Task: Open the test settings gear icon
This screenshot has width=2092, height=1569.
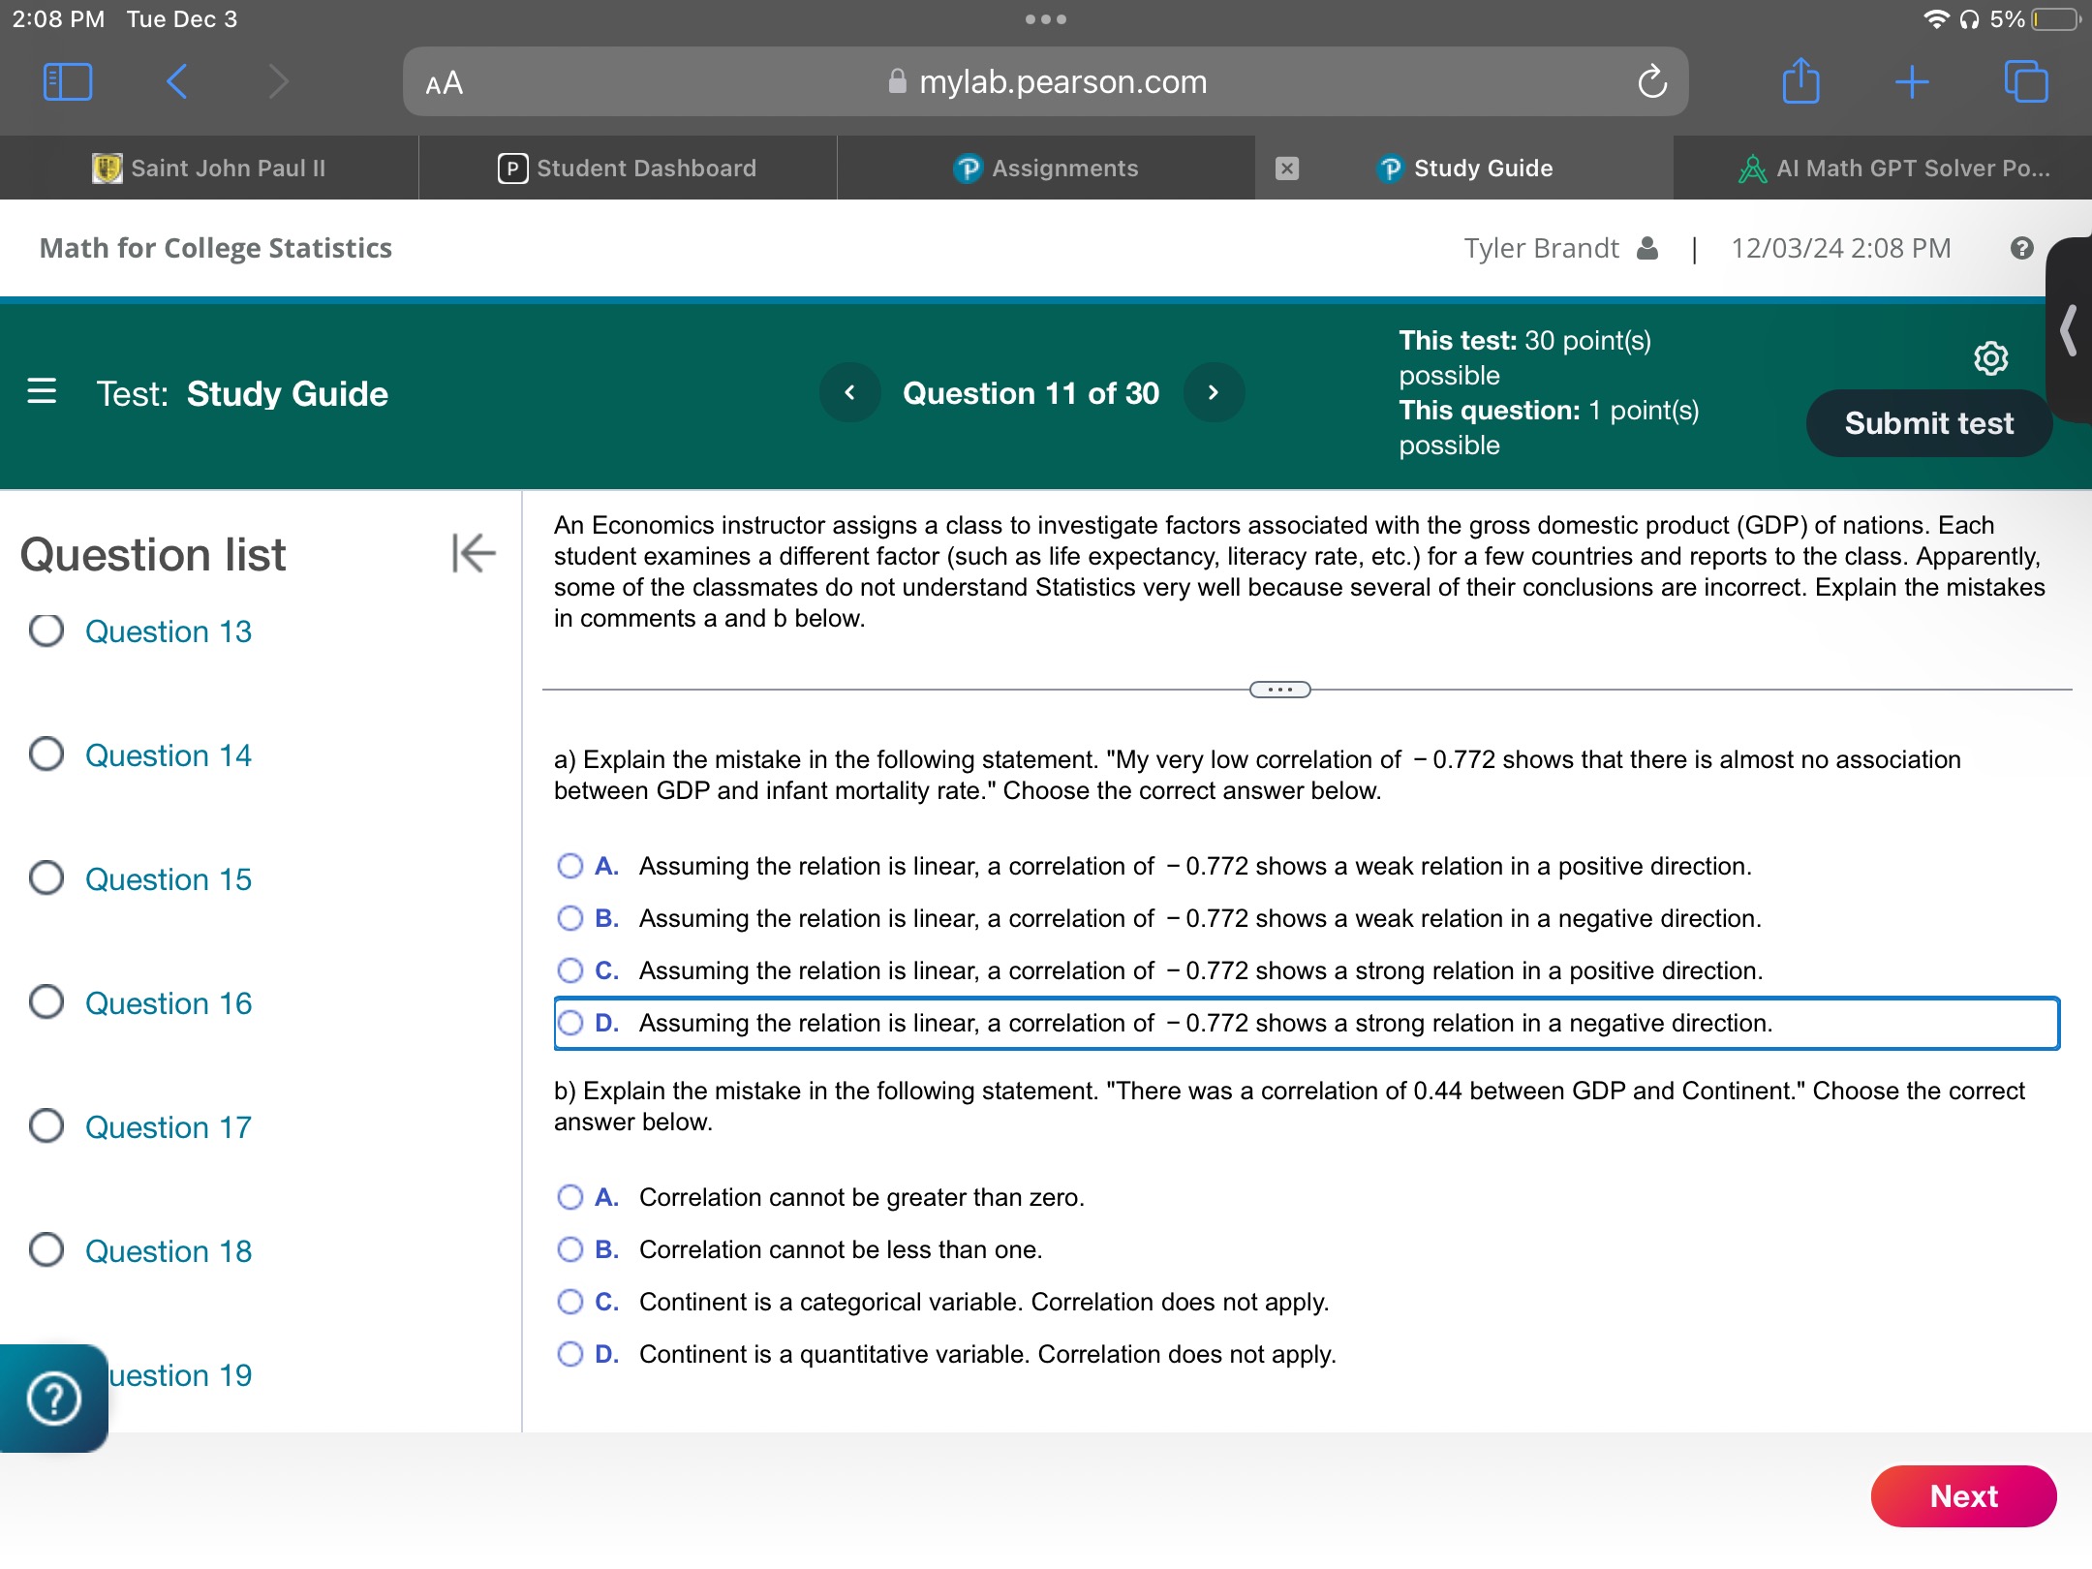Action: (1990, 358)
